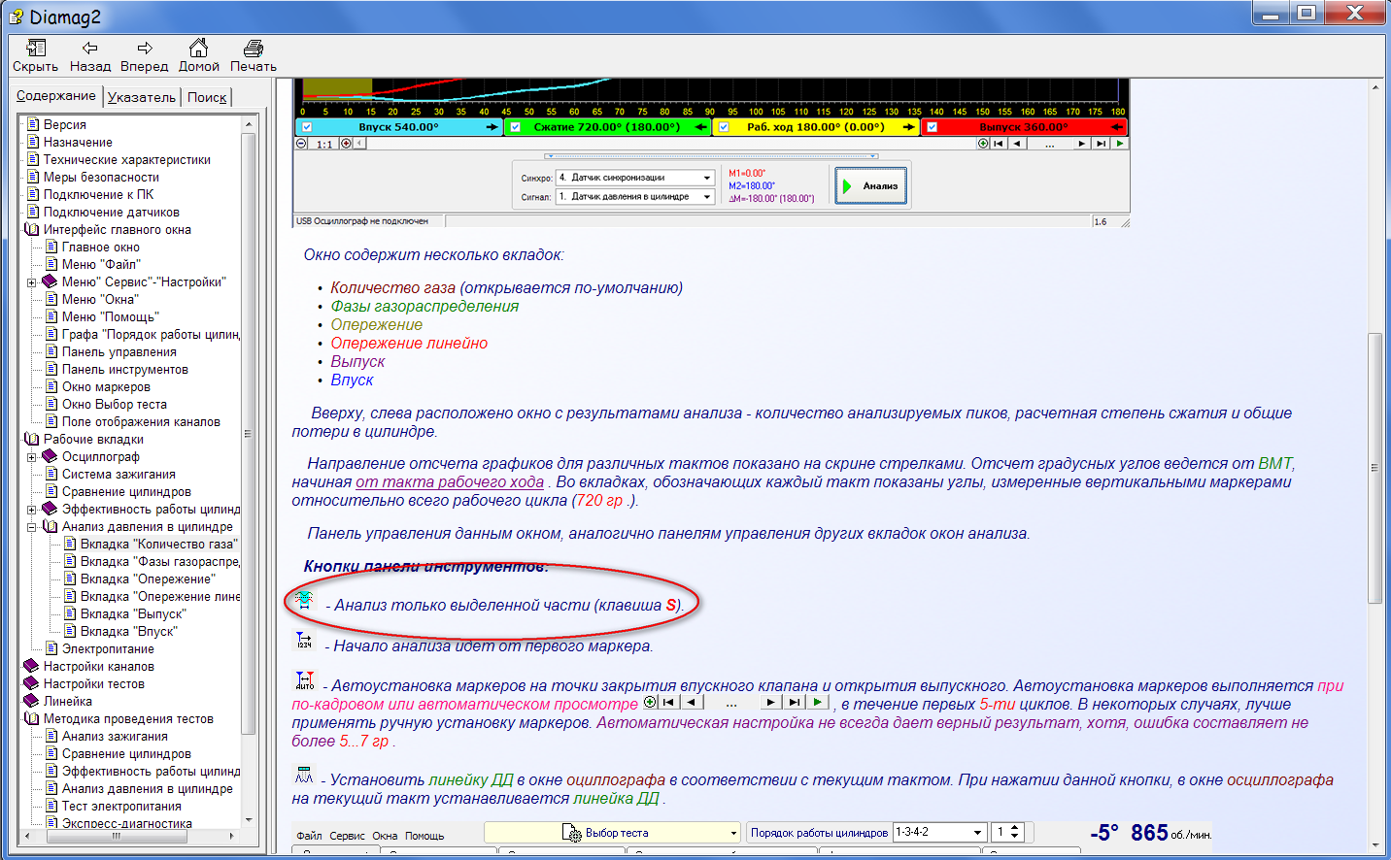
Task: Click the green plus icon under Выпуск bar
Action: pos(983,144)
